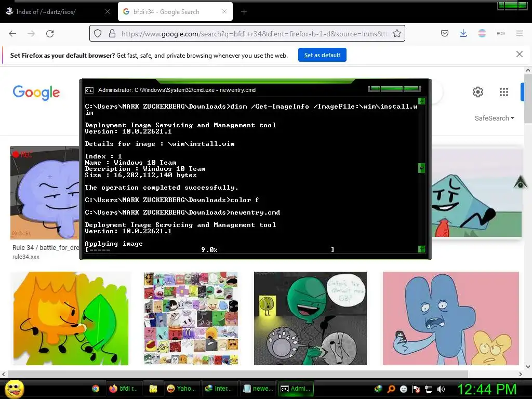
Task: Open the Save to Pocket icon
Action: point(445,33)
